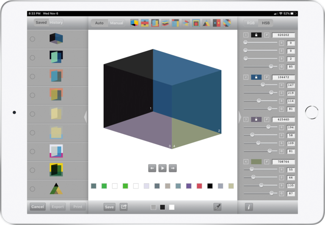Click the Save button

point(109,207)
